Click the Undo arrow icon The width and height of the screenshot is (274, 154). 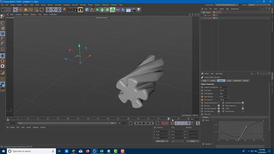(4, 10)
